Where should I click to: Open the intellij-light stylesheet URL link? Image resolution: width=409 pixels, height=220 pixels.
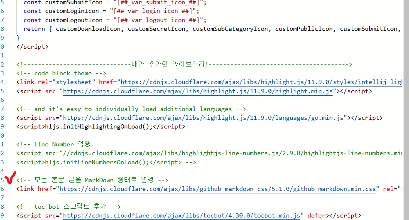coord(261,82)
